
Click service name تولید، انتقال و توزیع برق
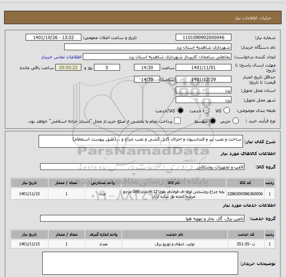(x=175, y=244)
